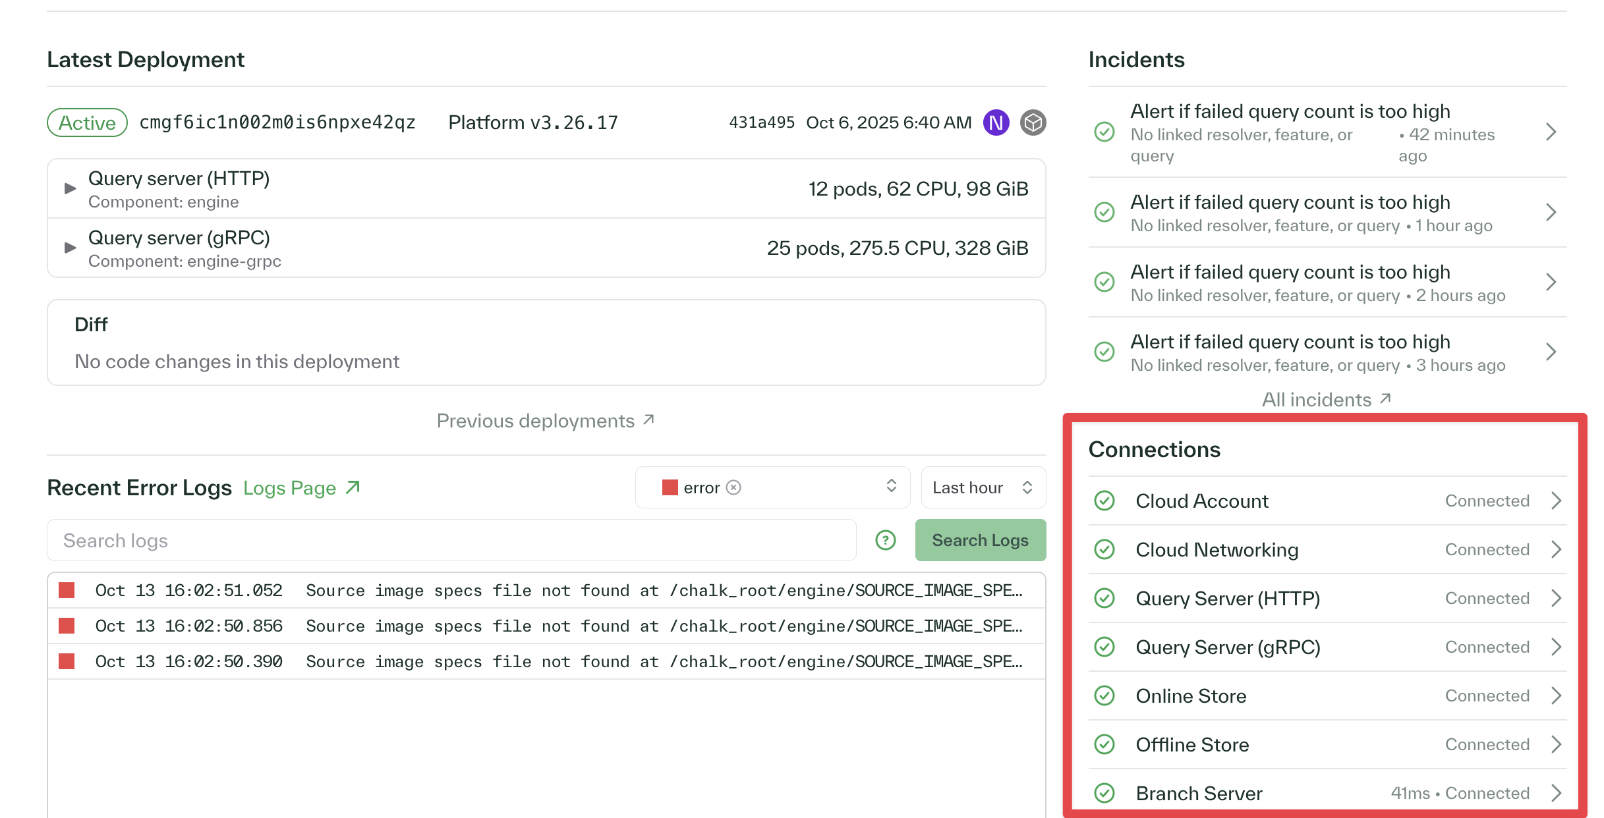Expand Query server (HTTP) component row
This screenshot has width=1604, height=818.
point(71,189)
